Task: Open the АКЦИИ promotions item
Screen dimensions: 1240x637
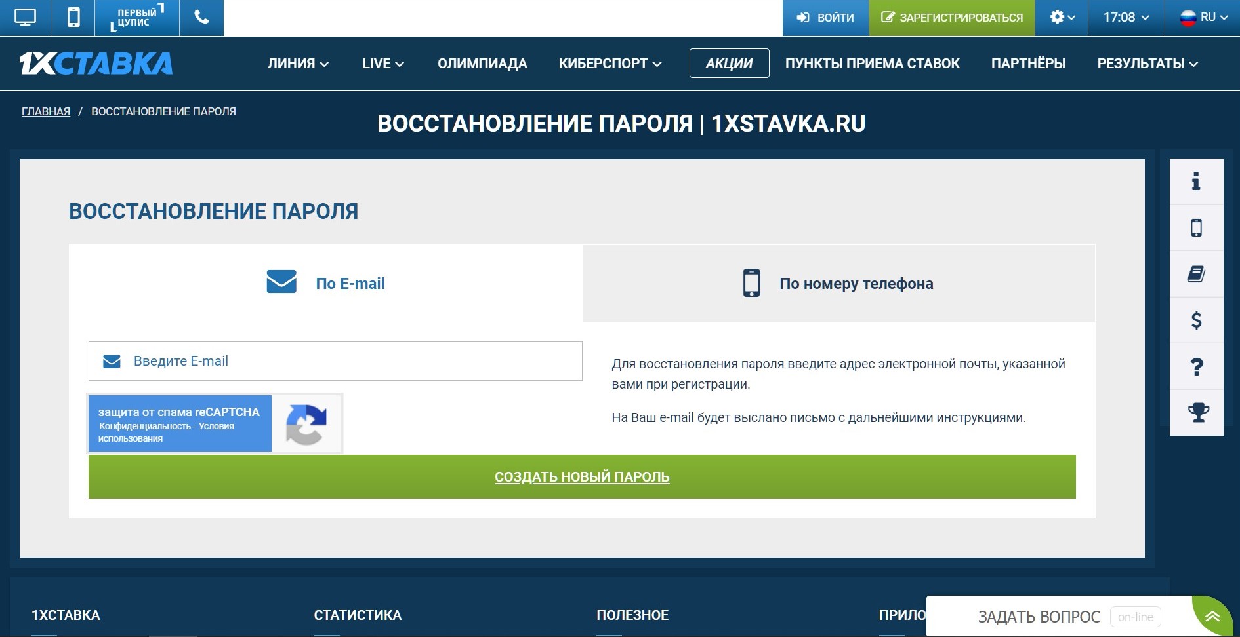Action: click(729, 64)
